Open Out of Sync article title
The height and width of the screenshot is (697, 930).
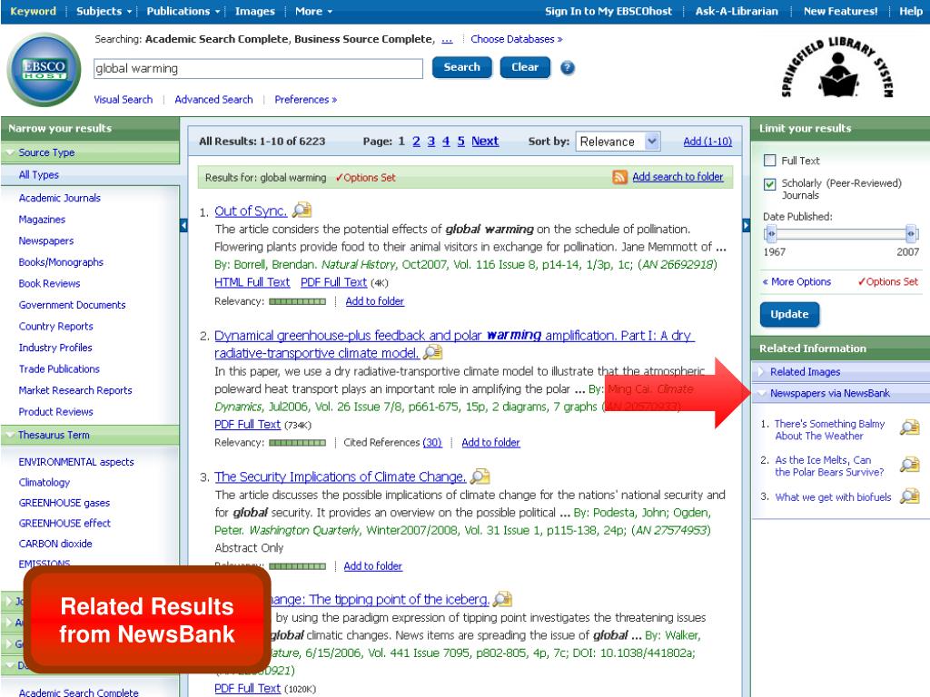point(251,211)
